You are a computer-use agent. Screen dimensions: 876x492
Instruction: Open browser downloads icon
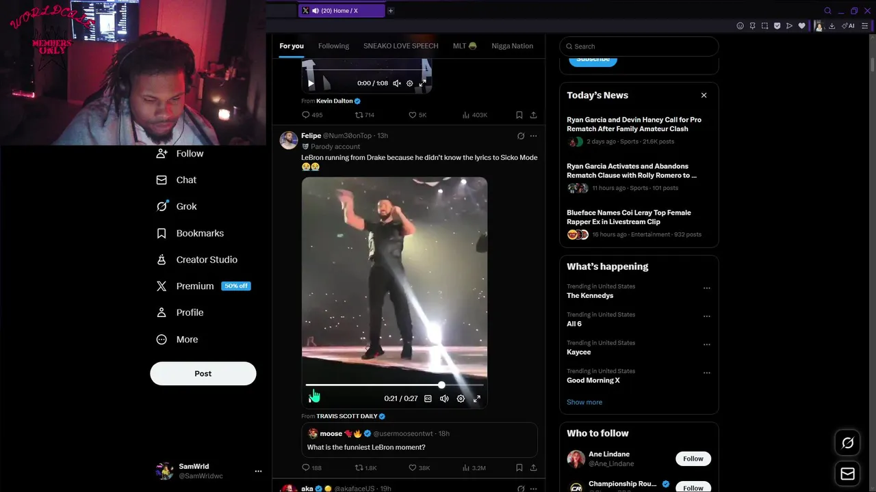point(832,26)
